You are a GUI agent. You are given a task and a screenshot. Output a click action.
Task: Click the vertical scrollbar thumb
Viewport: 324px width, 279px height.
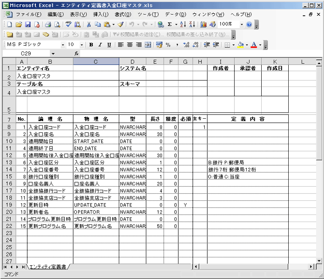(319, 113)
